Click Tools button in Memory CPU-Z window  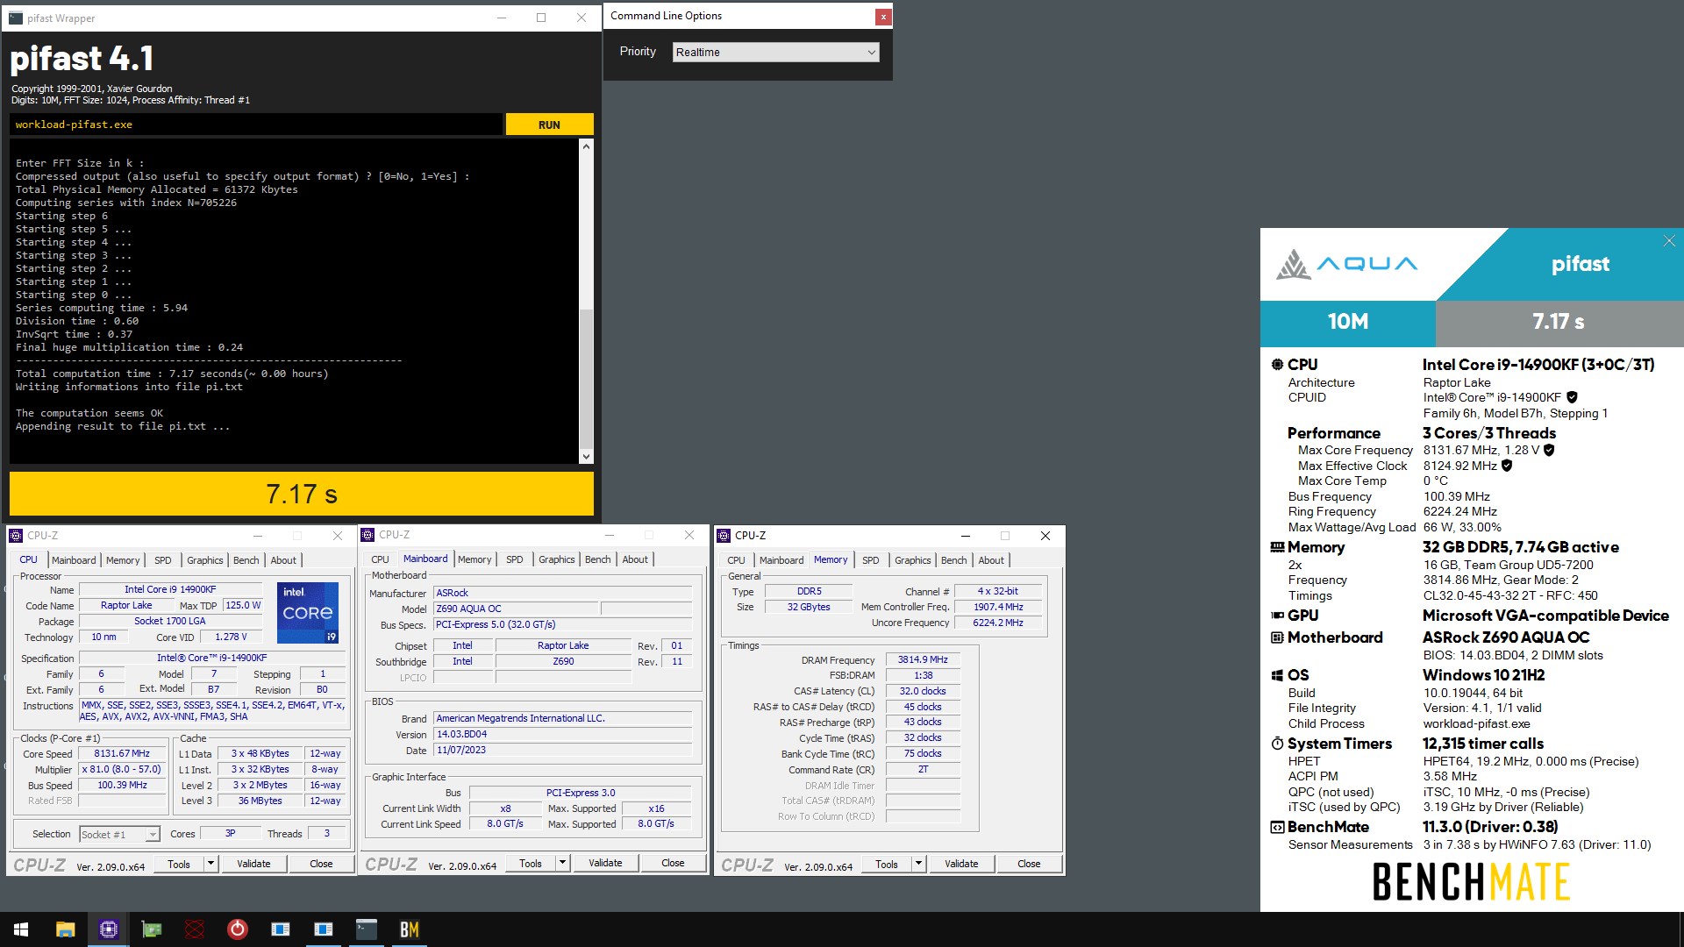click(887, 864)
